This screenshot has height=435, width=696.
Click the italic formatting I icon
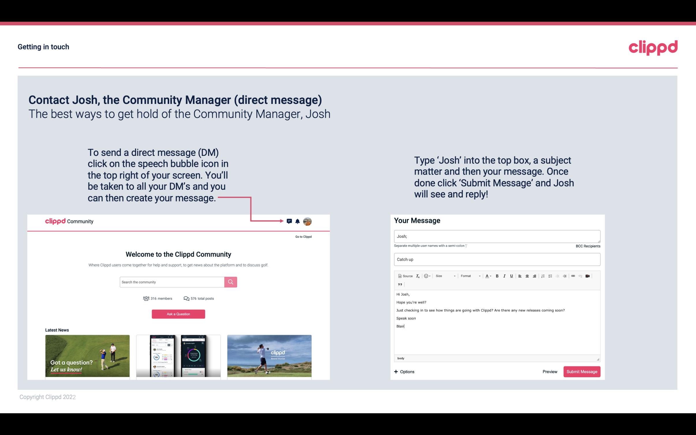click(505, 276)
